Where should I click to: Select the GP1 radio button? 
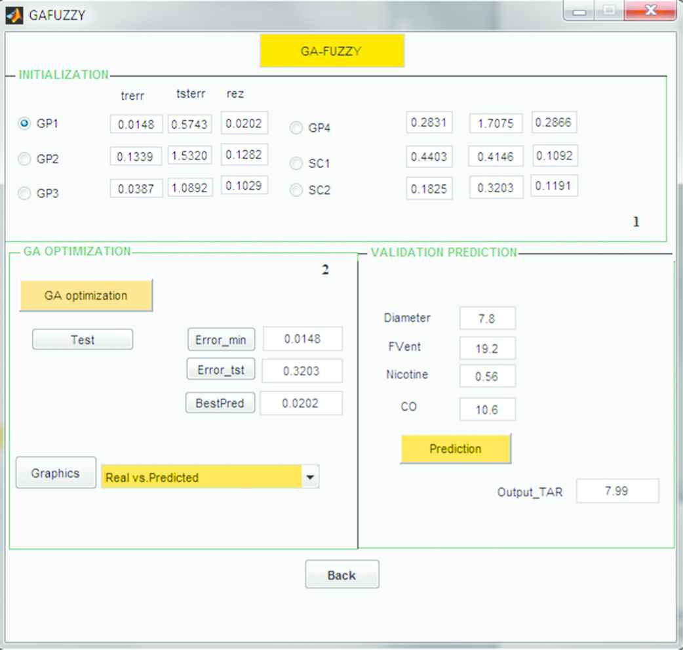[25, 123]
